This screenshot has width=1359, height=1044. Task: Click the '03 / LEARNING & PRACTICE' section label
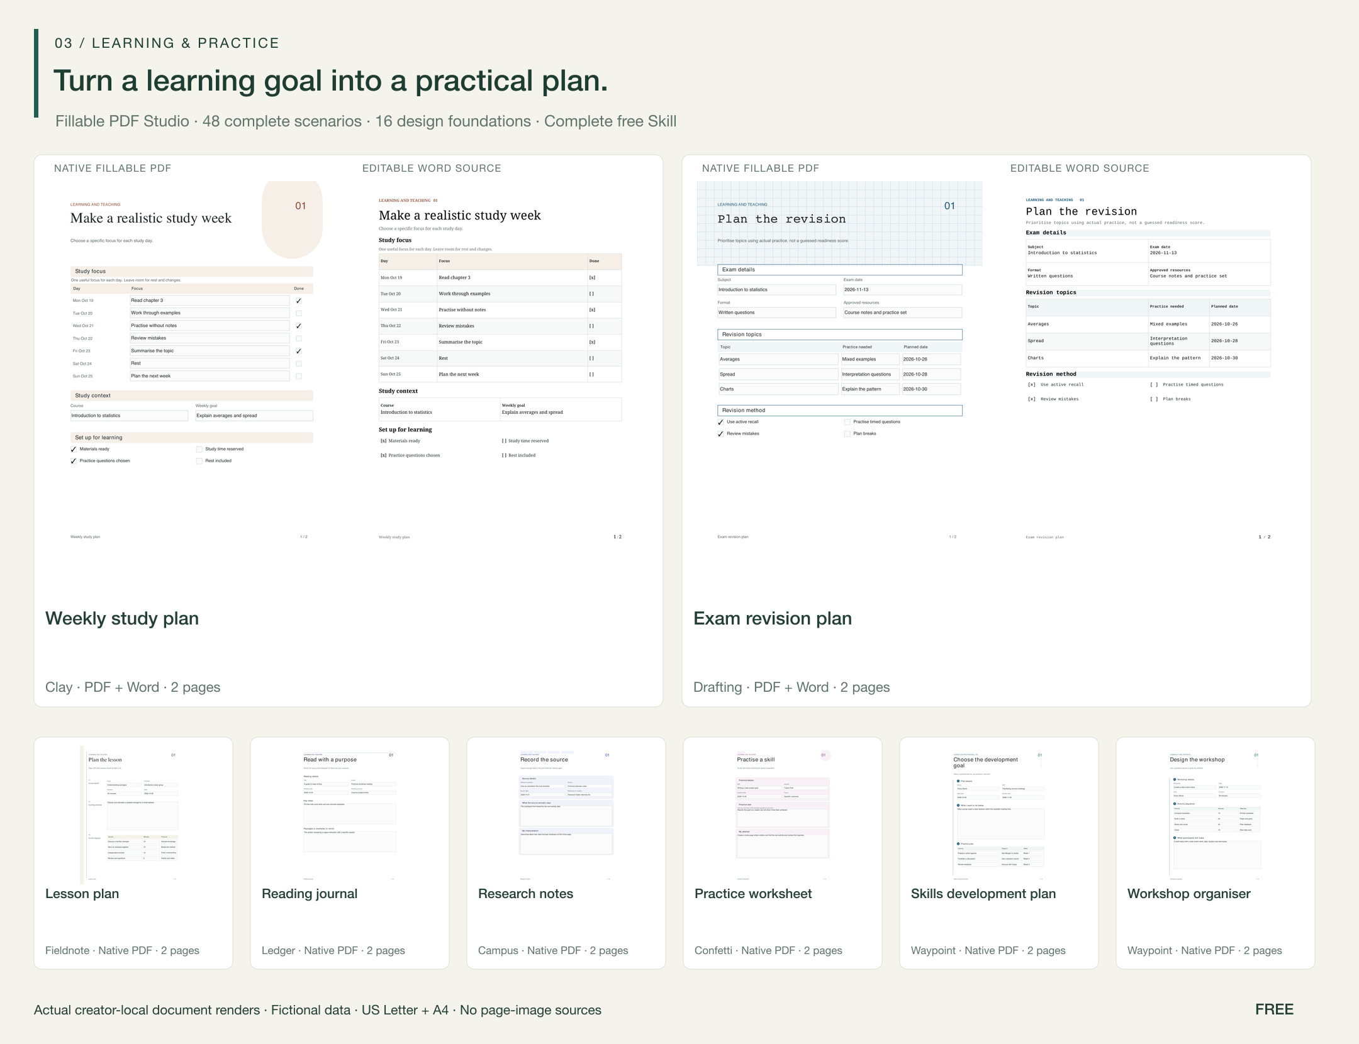click(x=167, y=43)
